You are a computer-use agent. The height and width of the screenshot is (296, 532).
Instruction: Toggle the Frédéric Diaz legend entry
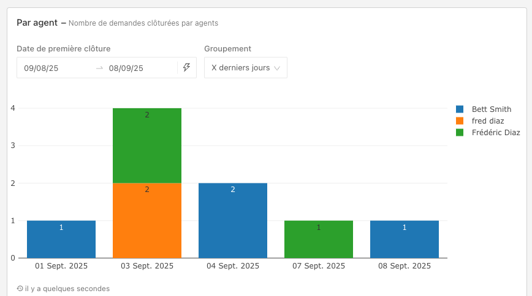coord(495,132)
